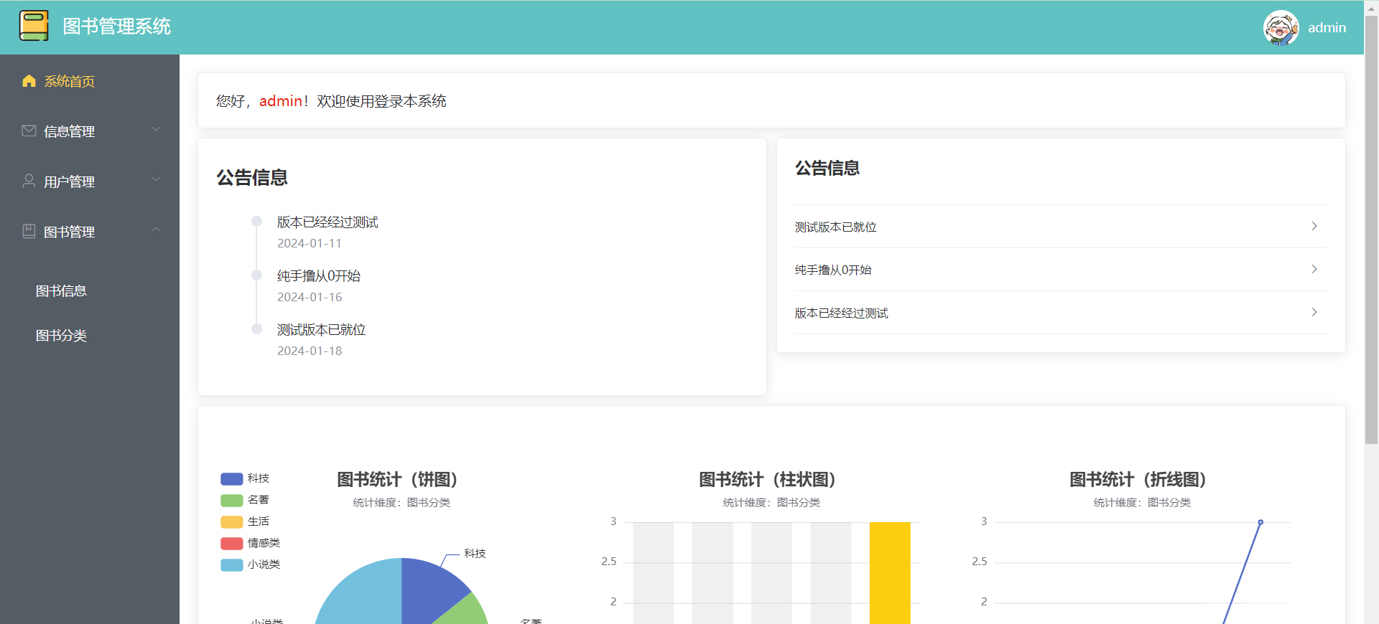The height and width of the screenshot is (624, 1379).
Task: Click the 图书管理系统 header title
Action: click(117, 27)
